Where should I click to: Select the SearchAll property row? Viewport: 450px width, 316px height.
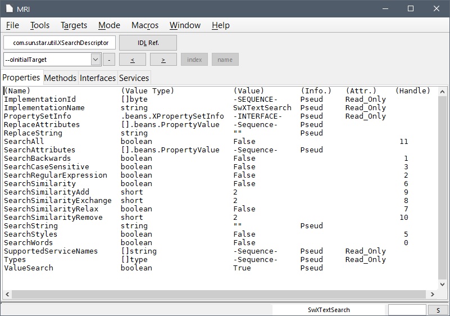point(220,141)
